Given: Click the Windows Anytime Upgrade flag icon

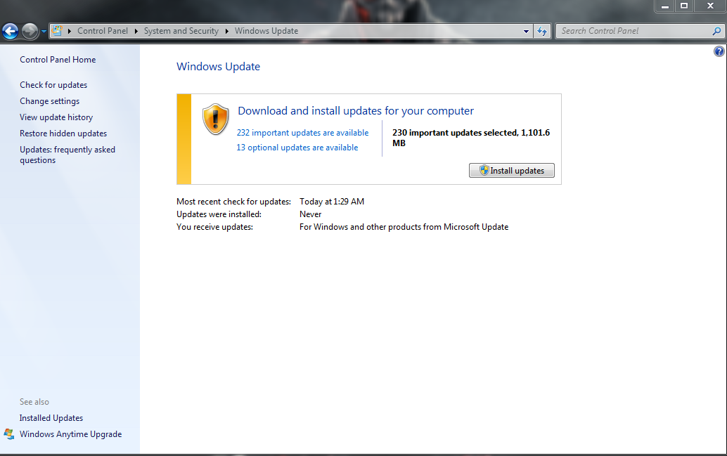Looking at the screenshot, I should [x=9, y=434].
